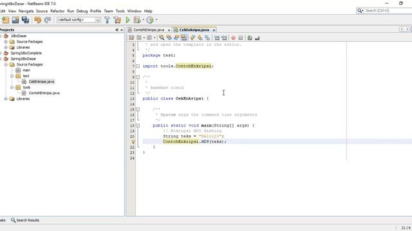Click the Build Project hammer icon
The width and height of the screenshot is (412, 231).
pyautogui.click(x=108, y=20)
